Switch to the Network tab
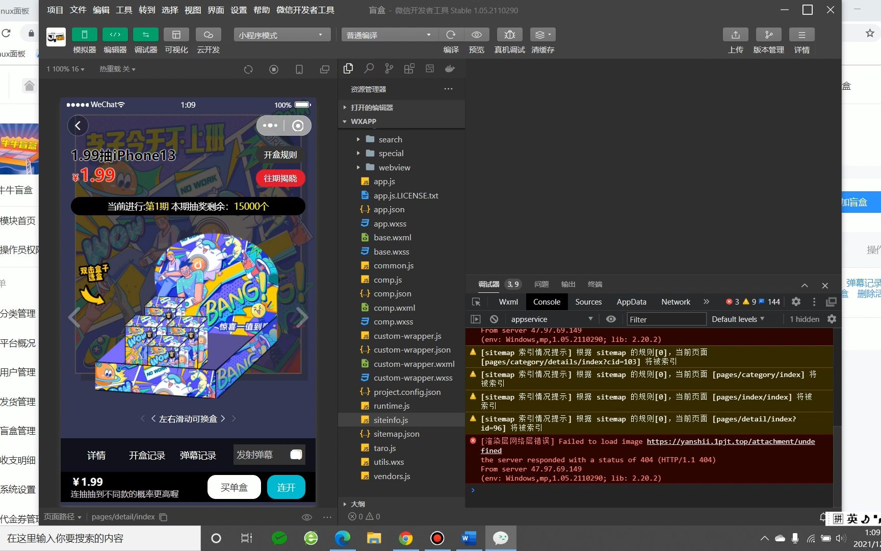This screenshot has height=551, width=881. click(x=676, y=302)
